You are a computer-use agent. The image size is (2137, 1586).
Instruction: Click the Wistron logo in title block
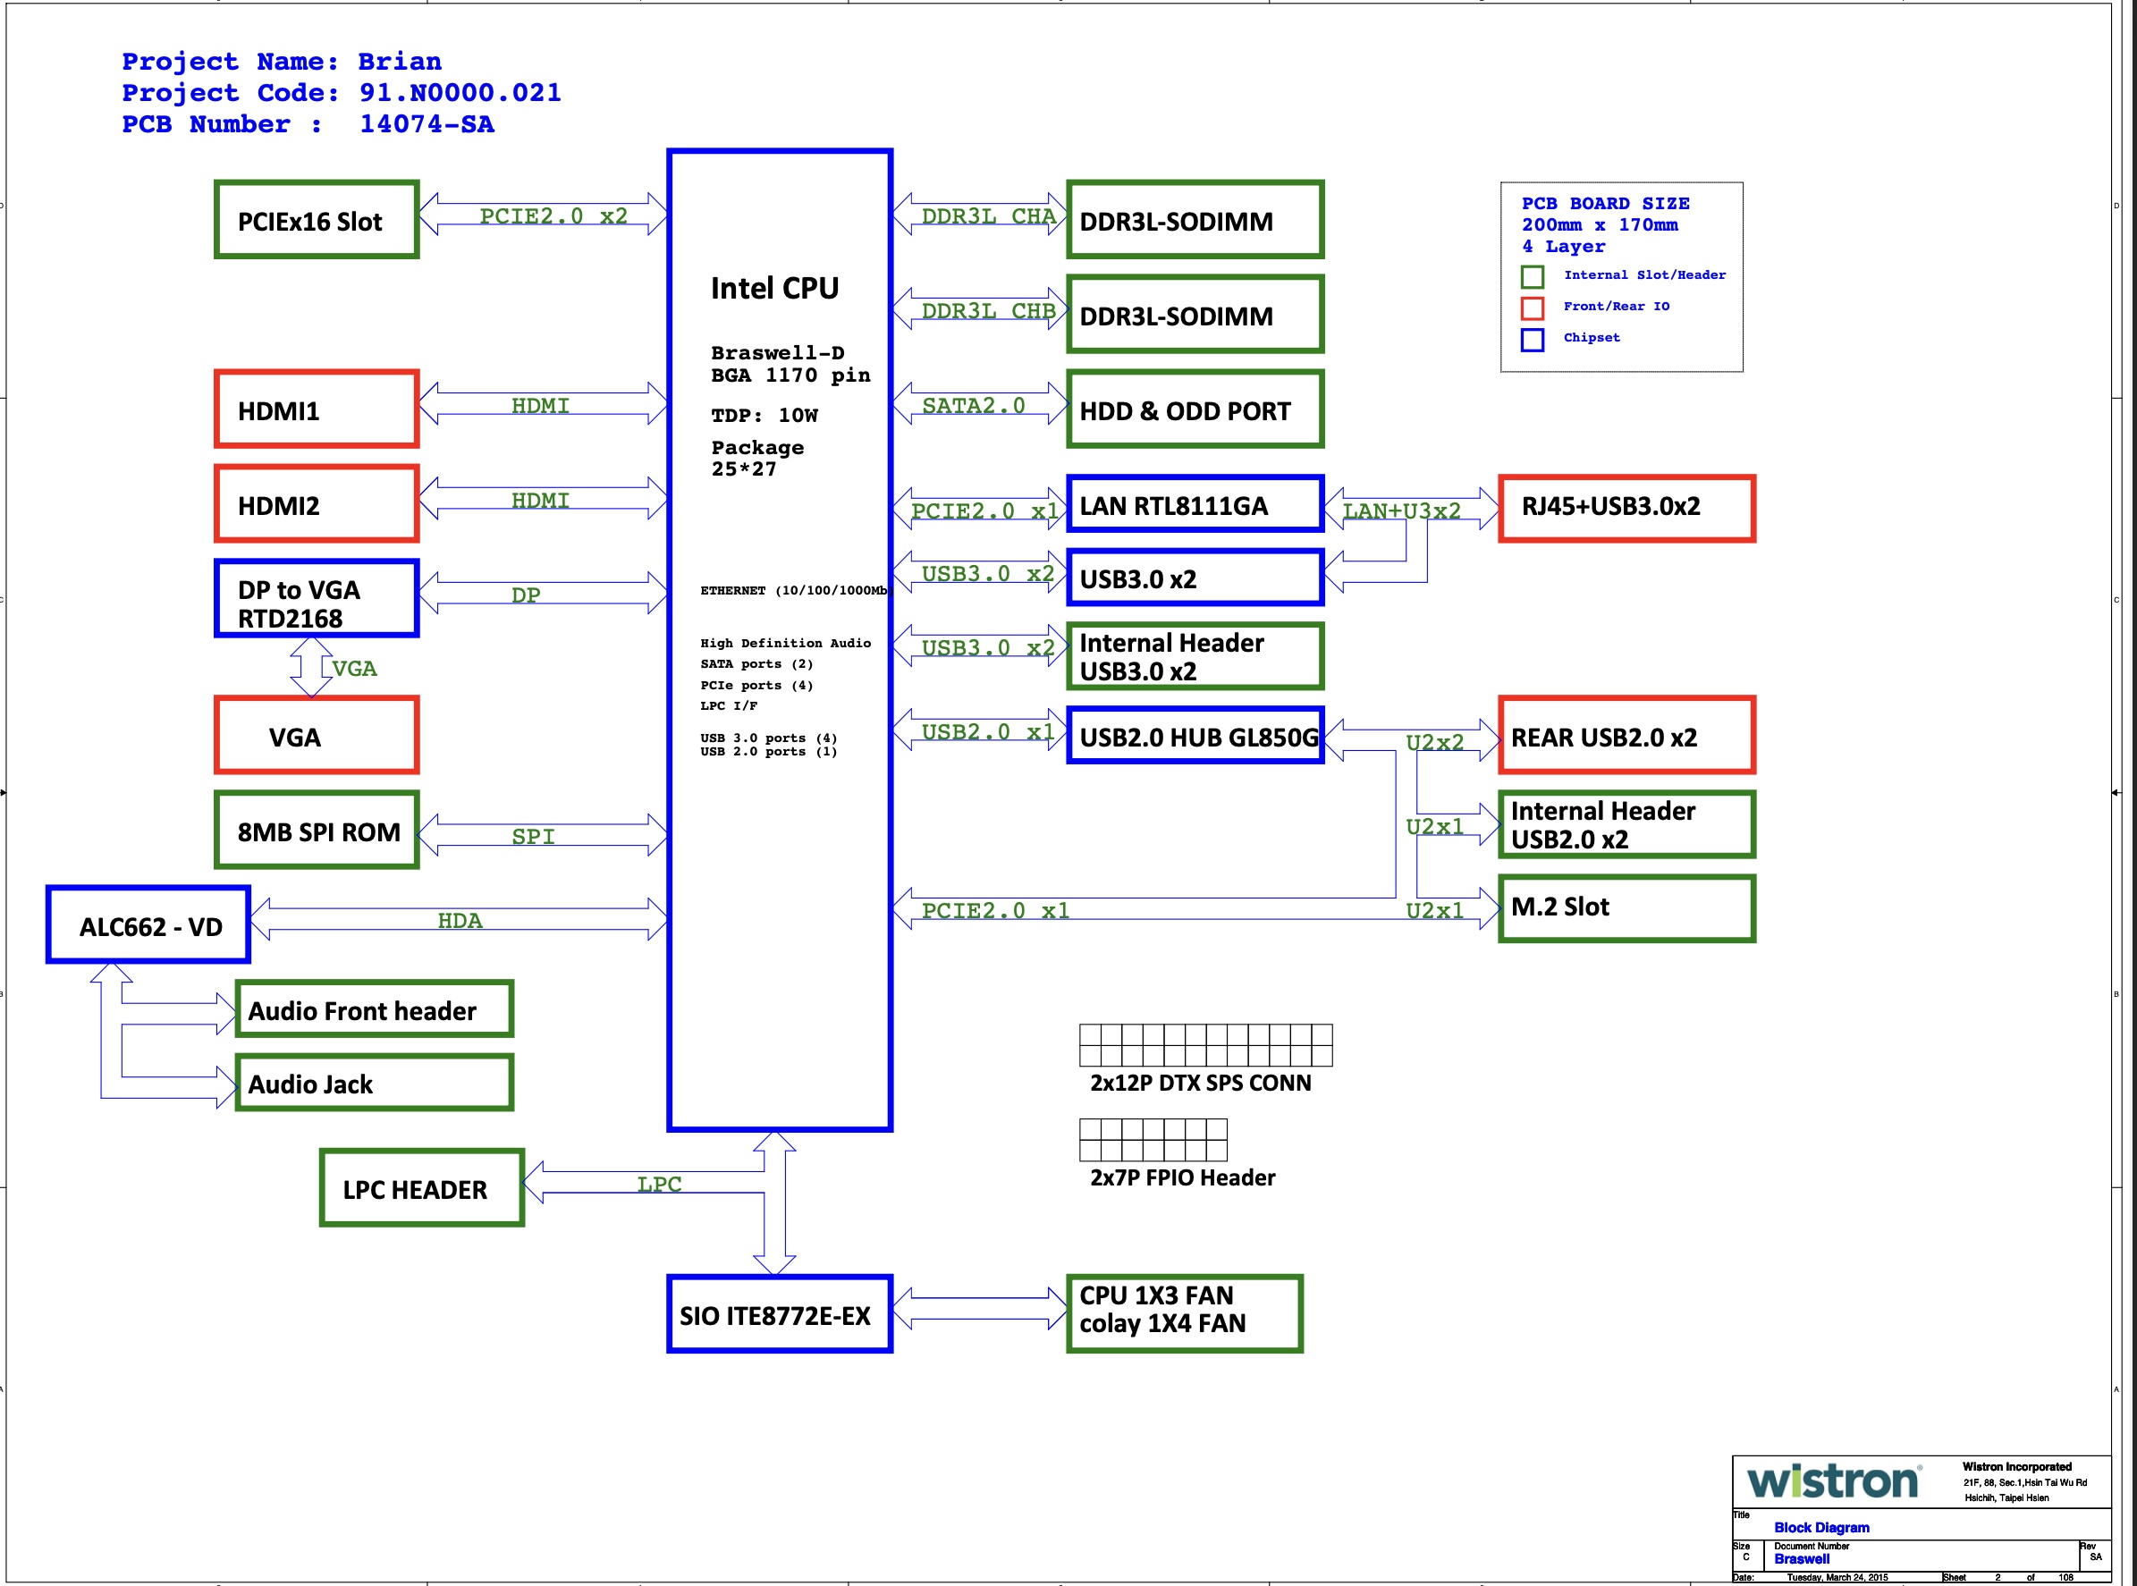(1832, 1481)
